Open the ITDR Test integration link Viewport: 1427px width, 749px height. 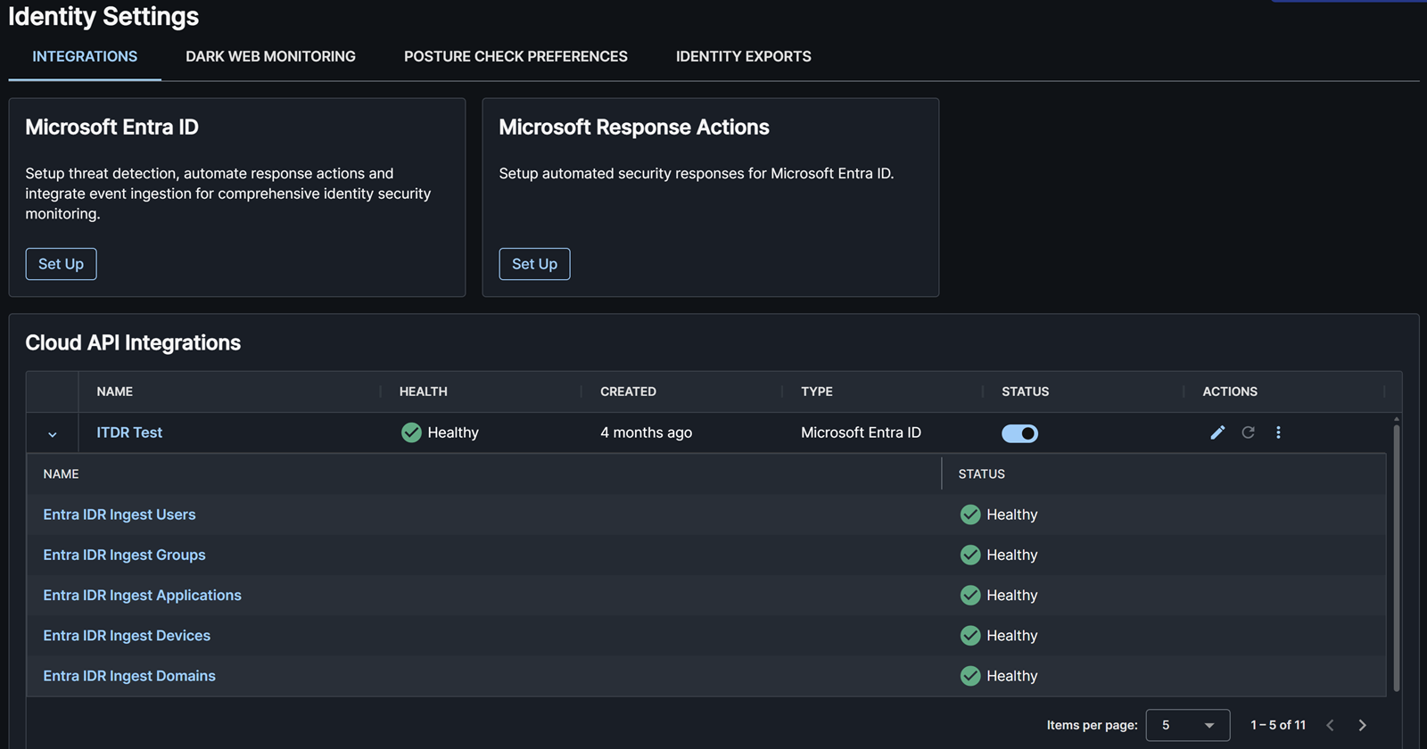pyautogui.click(x=129, y=432)
